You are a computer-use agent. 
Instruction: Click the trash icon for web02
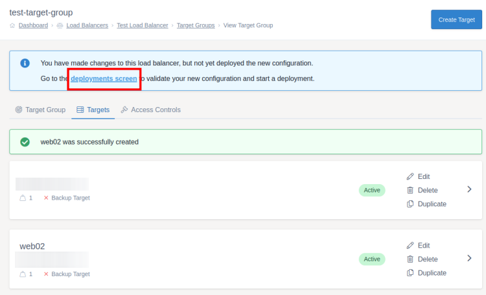coord(410,259)
